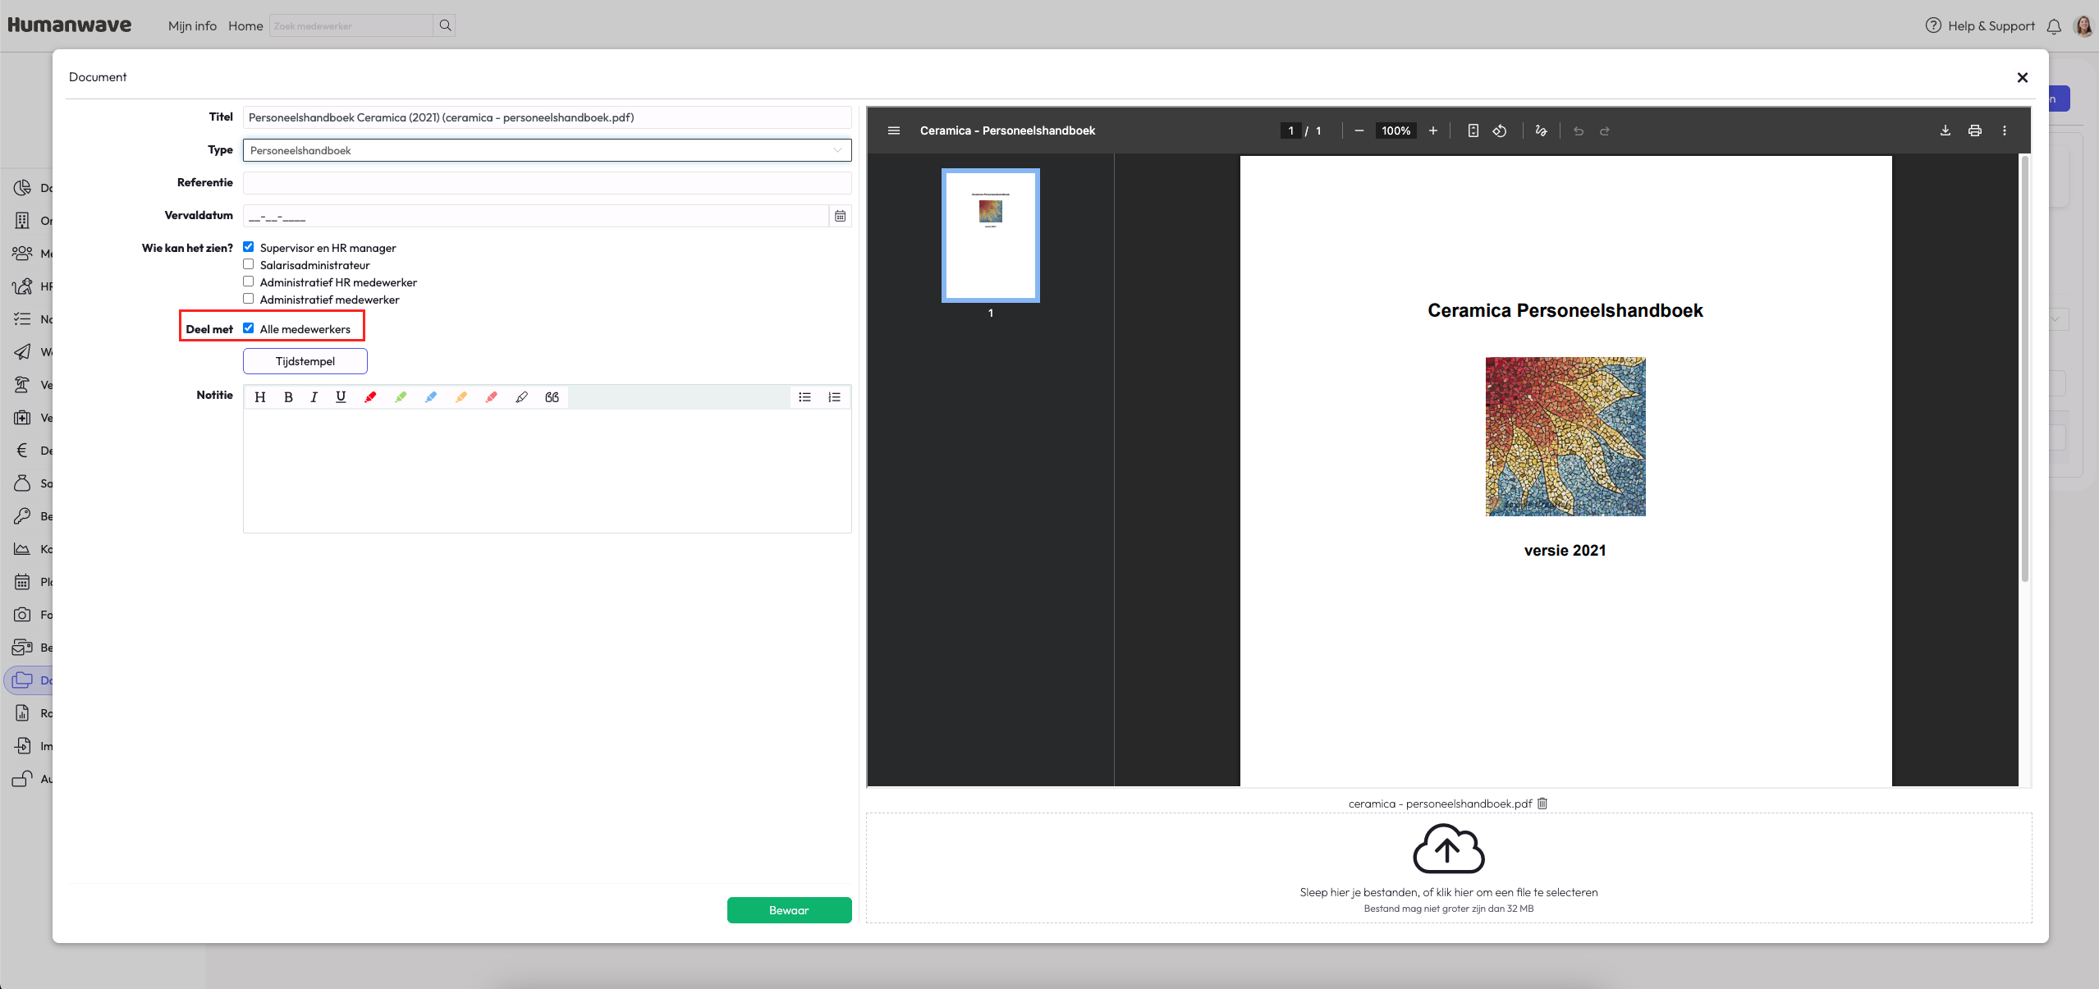Activate the PDF draw annotation tool
This screenshot has width=2099, height=989.
[x=1541, y=130]
